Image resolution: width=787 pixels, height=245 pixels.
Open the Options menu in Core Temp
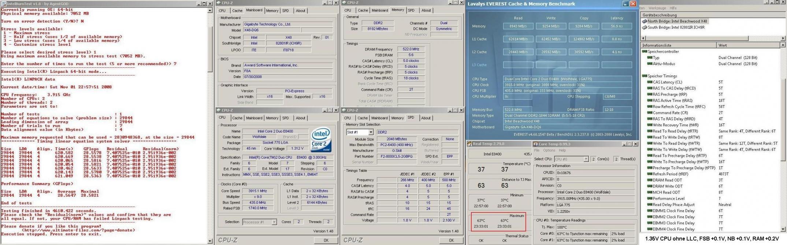(549, 150)
